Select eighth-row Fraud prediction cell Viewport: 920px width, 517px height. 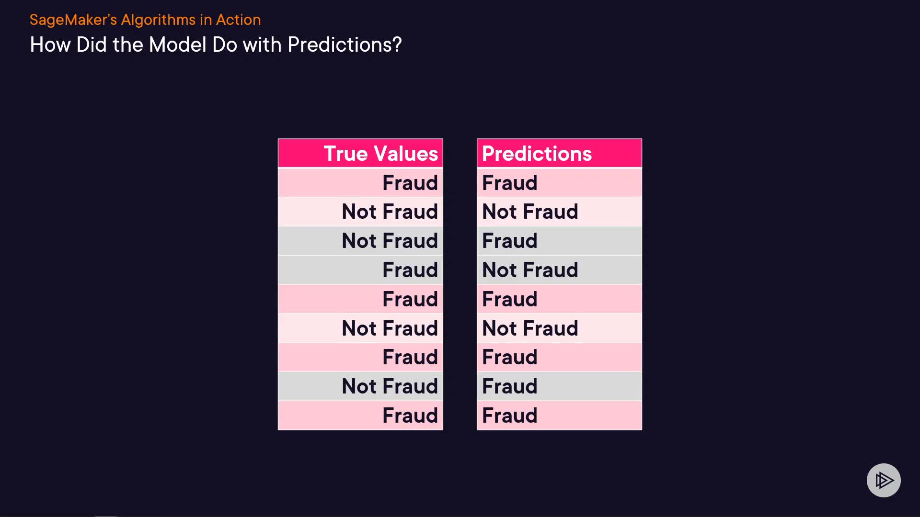click(559, 386)
